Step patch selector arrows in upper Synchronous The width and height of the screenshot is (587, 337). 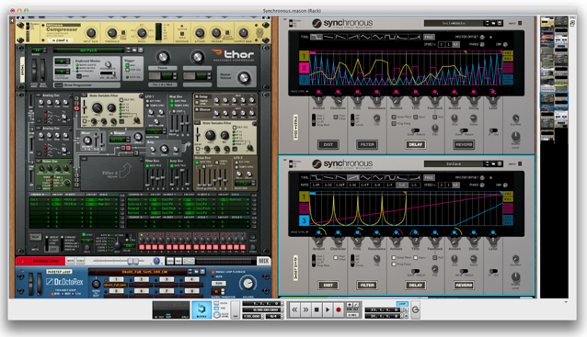pos(487,23)
